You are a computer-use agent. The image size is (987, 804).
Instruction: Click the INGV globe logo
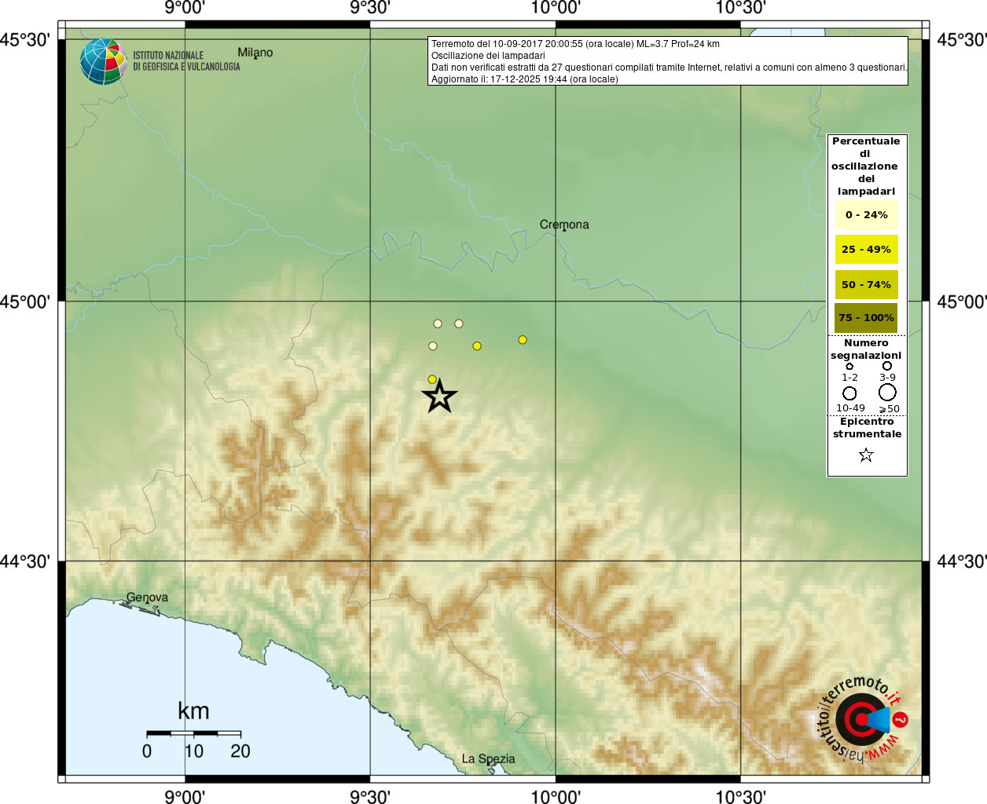point(104,61)
